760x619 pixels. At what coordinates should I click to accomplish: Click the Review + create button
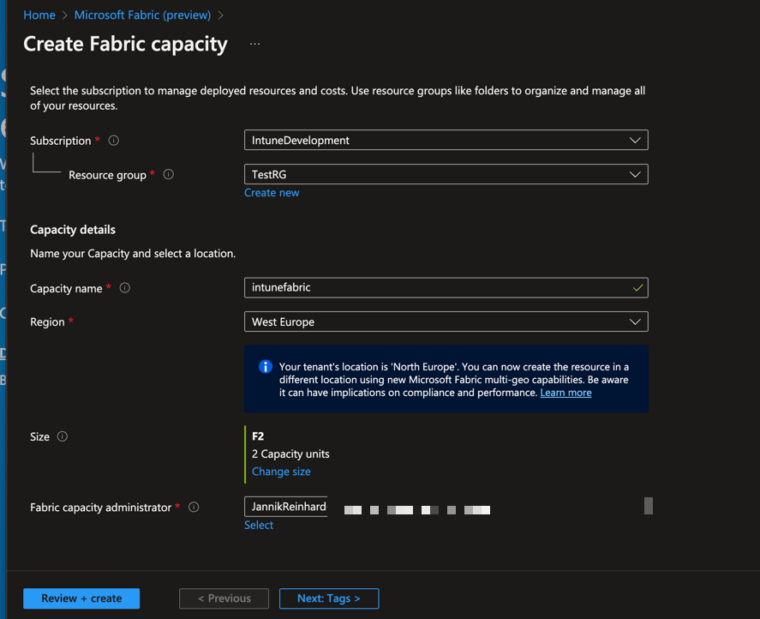[x=81, y=598]
